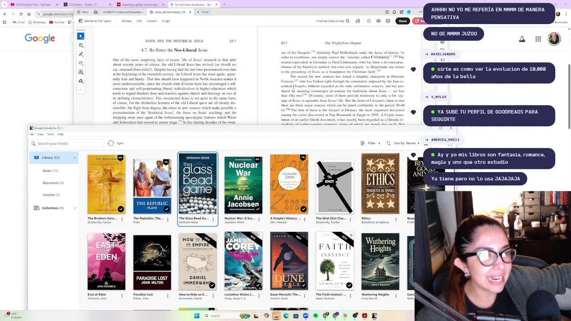Switch to the los hermanos karamazov Google tab
Viewport: 571px width, 321px height.
point(193,4)
